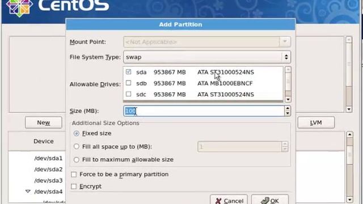Select /dev/sda4 in the device list

[x=48, y=192]
